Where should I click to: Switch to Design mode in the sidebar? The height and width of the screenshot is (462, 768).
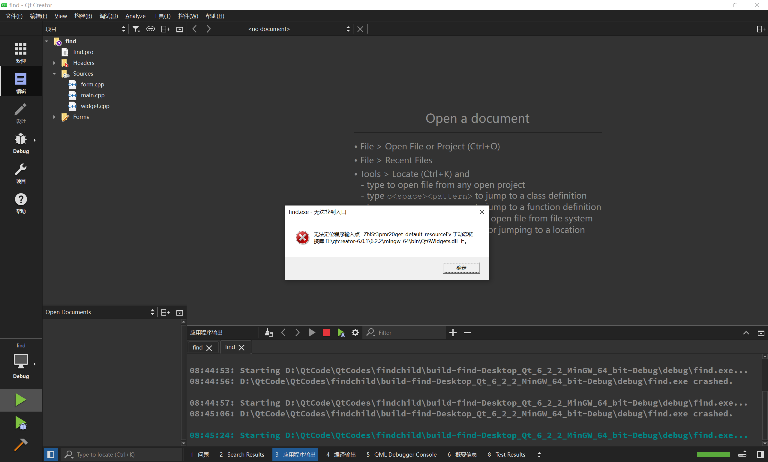click(20, 113)
